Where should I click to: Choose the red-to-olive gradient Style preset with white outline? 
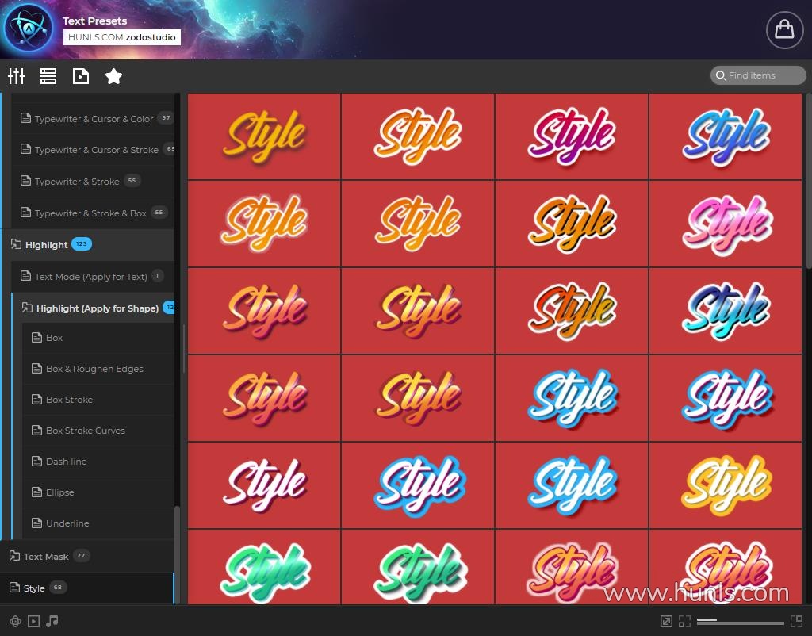pos(572,311)
